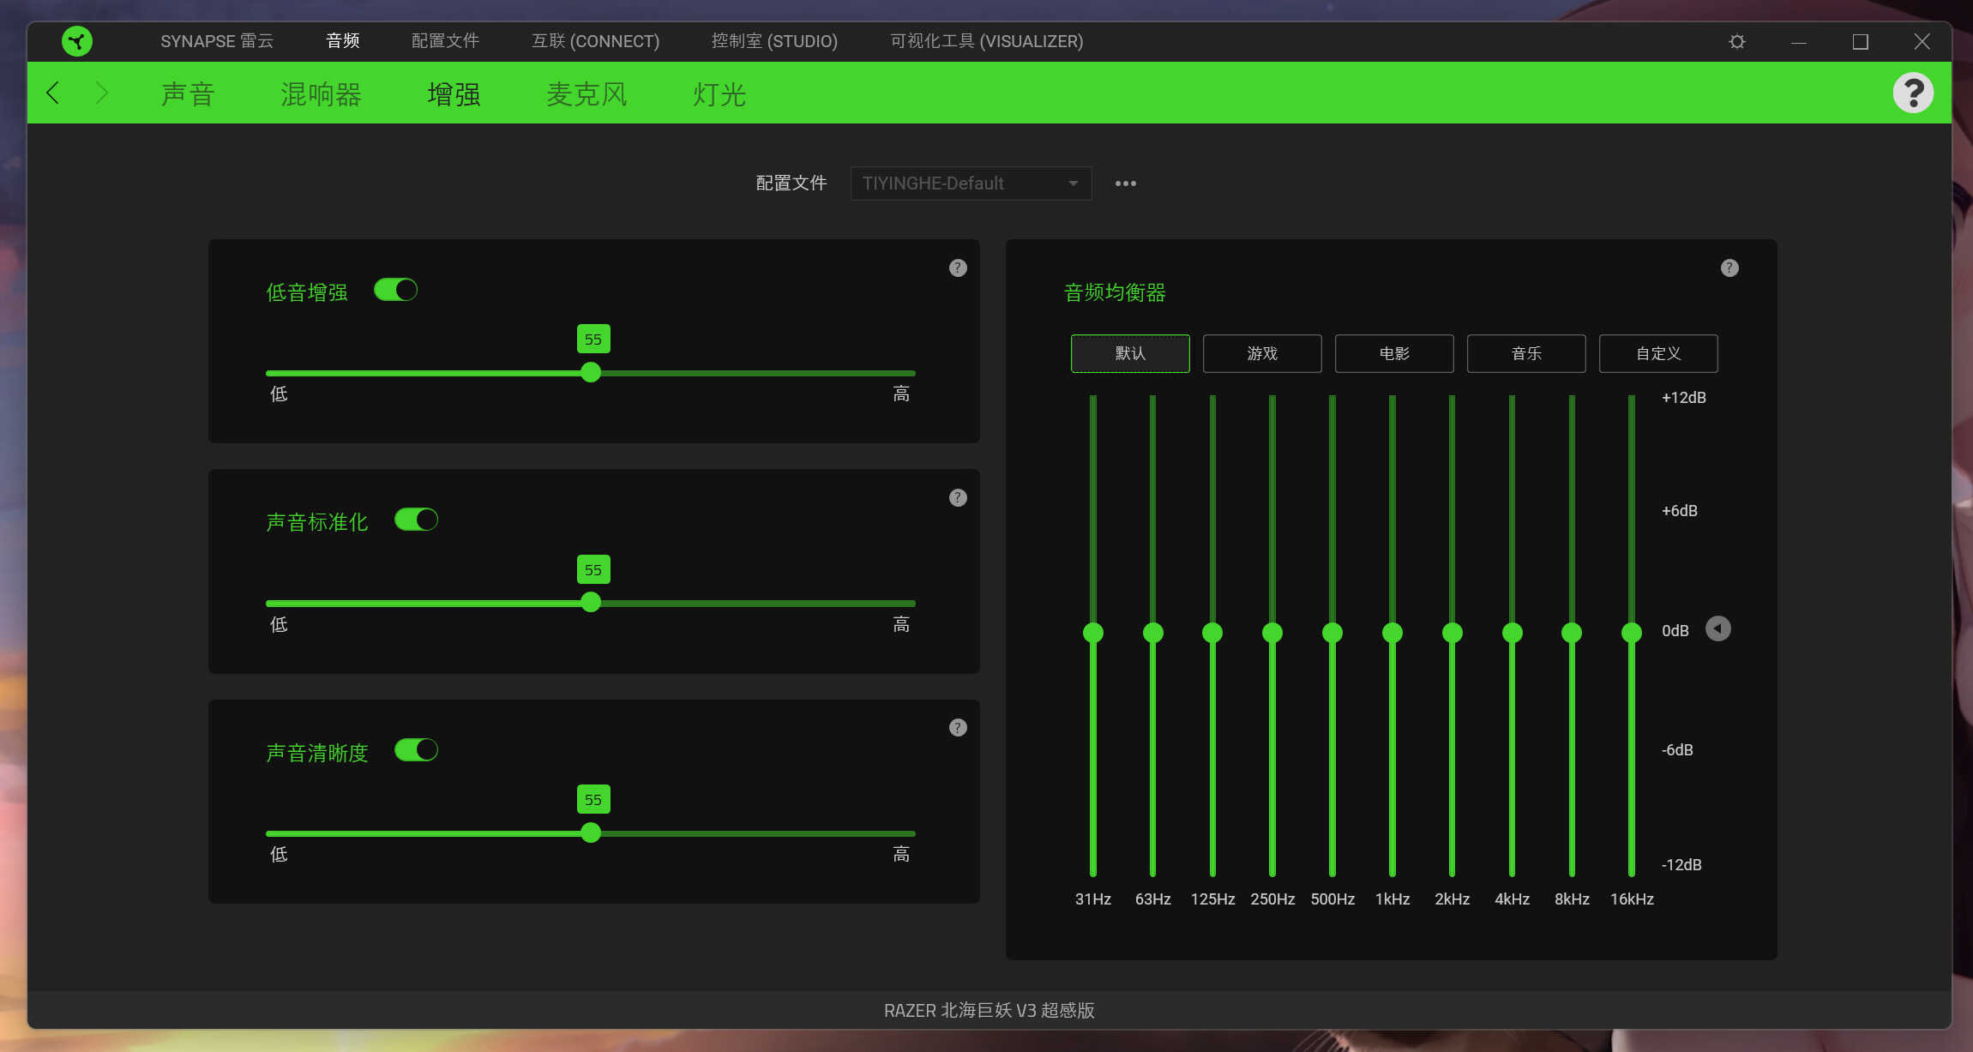Expand the TIYINGHE-Default profile dropdown

971,183
